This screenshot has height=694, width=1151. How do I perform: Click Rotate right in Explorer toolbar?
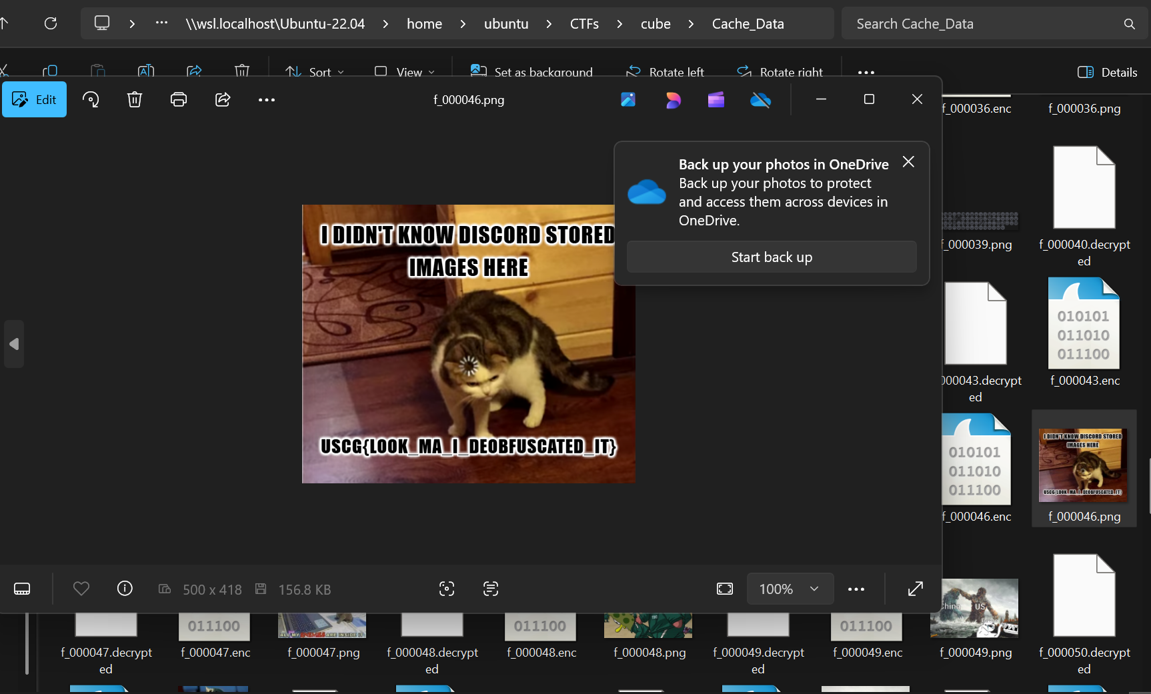tap(780, 71)
